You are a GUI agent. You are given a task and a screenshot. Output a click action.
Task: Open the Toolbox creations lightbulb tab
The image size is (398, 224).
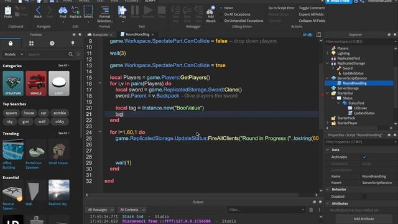coord(73,43)
